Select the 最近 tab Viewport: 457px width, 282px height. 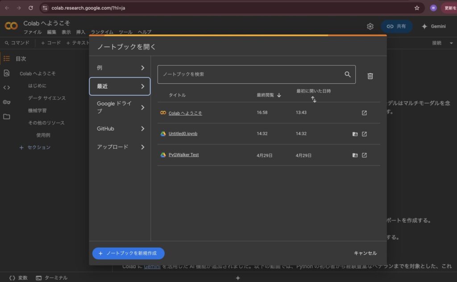(120, 86)
